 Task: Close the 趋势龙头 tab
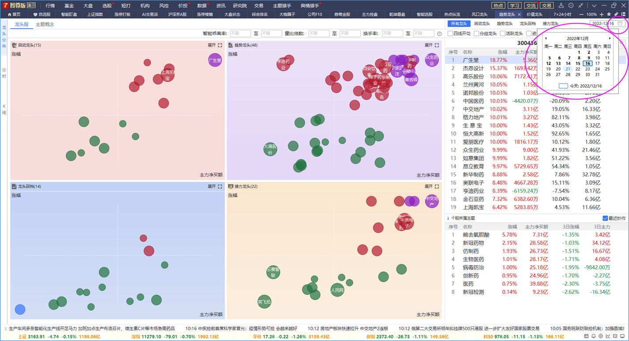[x=519, y=15]
